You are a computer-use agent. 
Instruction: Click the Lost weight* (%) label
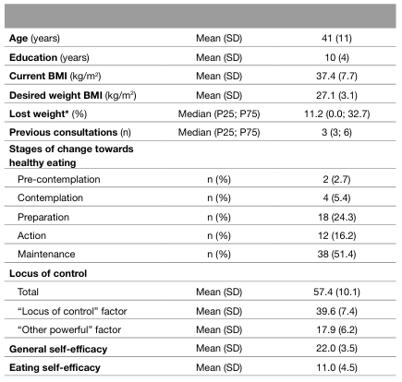[x=48, y=113]
